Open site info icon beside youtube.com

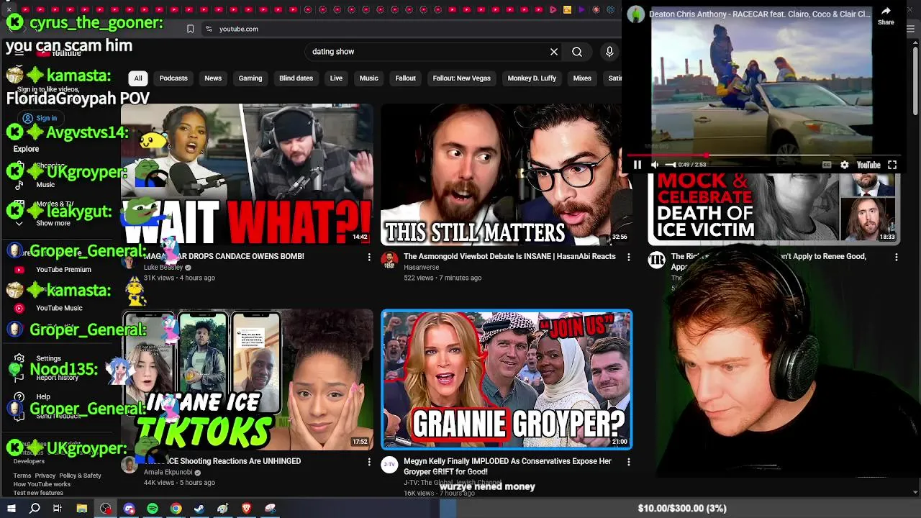coord(209,29)
